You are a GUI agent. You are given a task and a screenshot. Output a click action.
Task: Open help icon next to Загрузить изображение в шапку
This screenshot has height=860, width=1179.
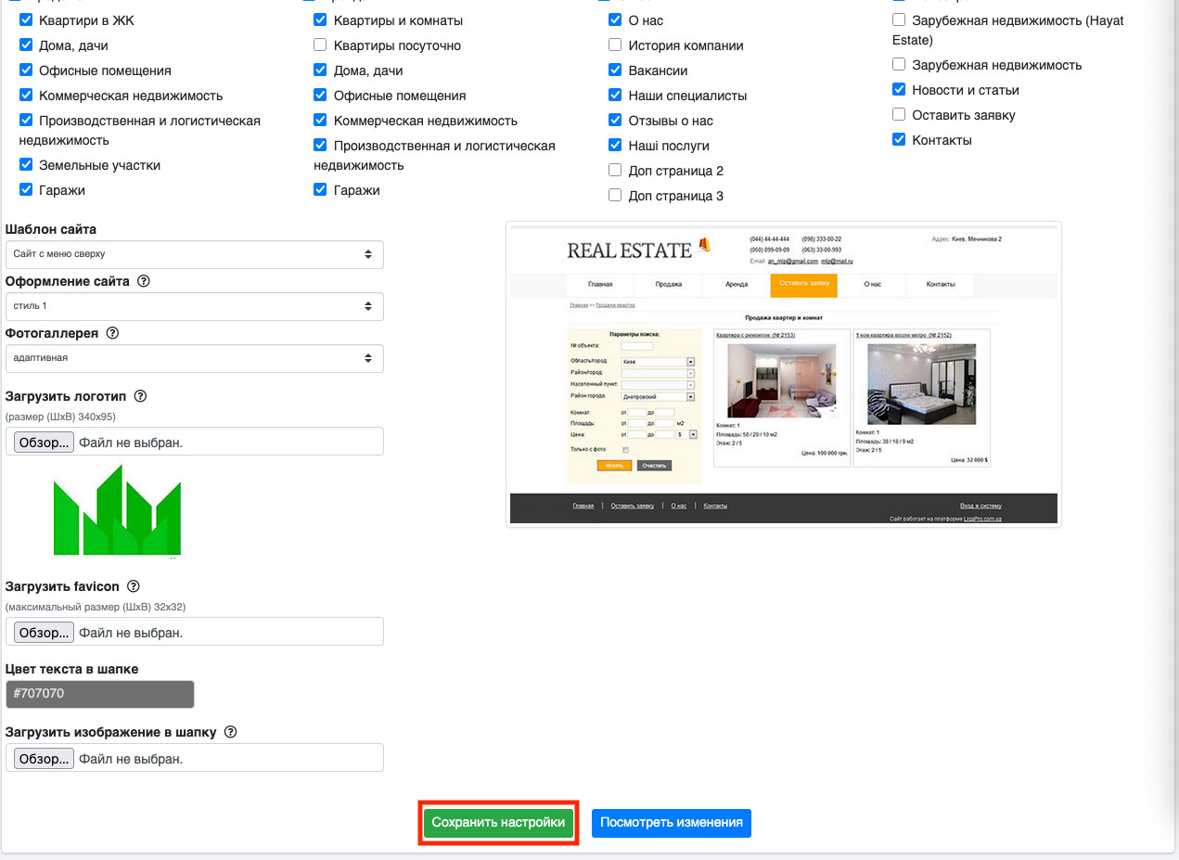coord(230,732)
